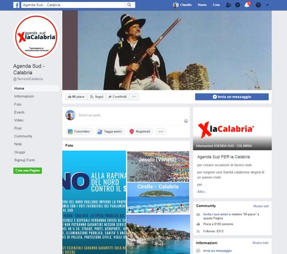
Task: Click the Tagga amici option
Action: coord(110,132)
